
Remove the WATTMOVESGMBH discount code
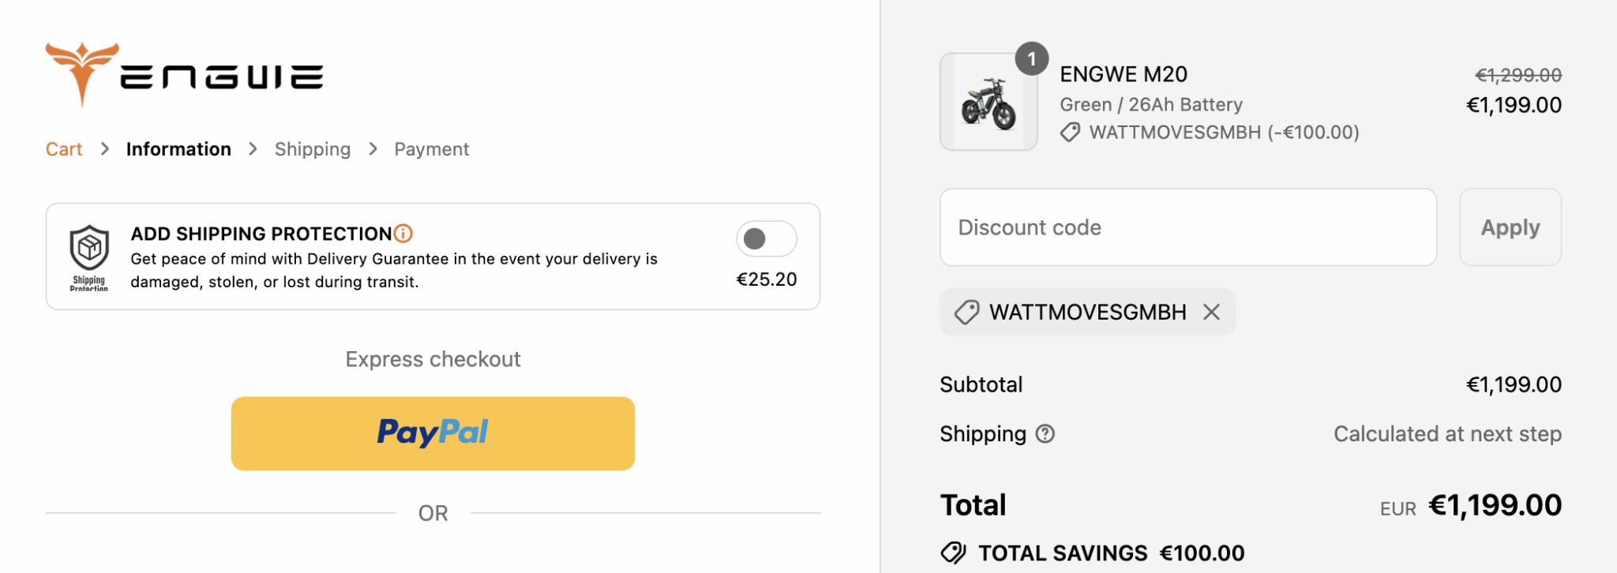coord(1212,313)
